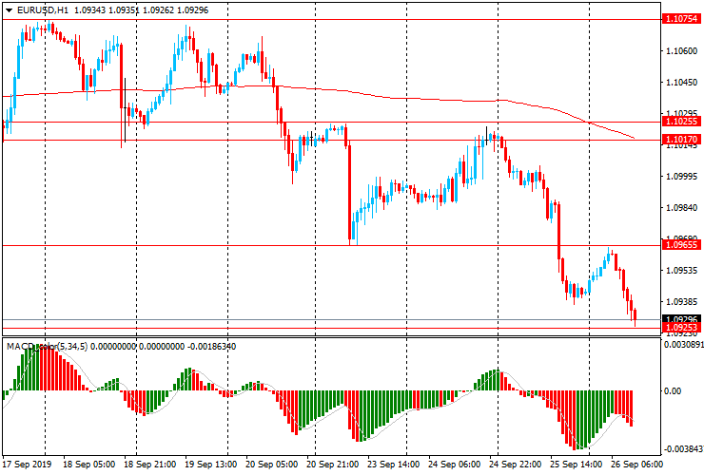Screen dimensions: 704x475
Task: Click the current price label 1.09296
Action: click(681, 319)
